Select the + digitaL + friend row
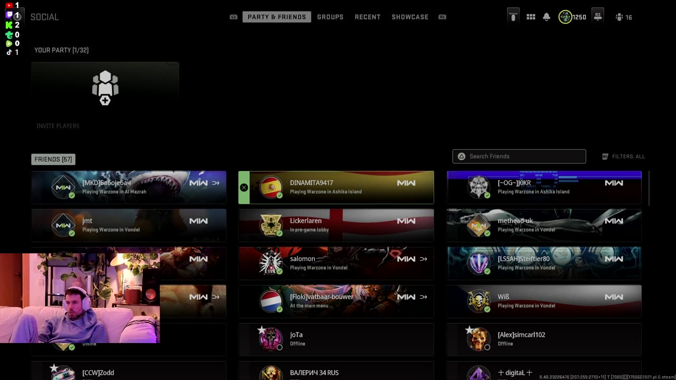 pos(544,370)
